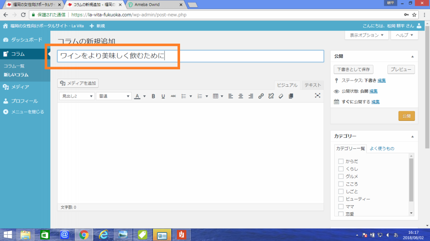Toggle bold formatting in editor toolbar
The image size is (430, 241).
(x=153, y=96)
